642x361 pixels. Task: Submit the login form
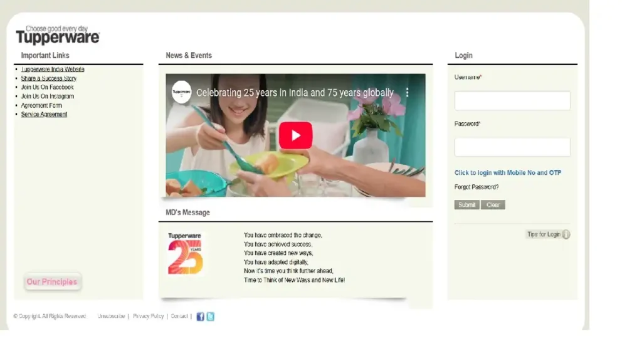[x=466, y=205]
